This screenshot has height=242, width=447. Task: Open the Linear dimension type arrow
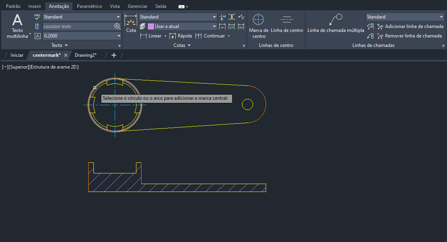click(x=166, y=36)
